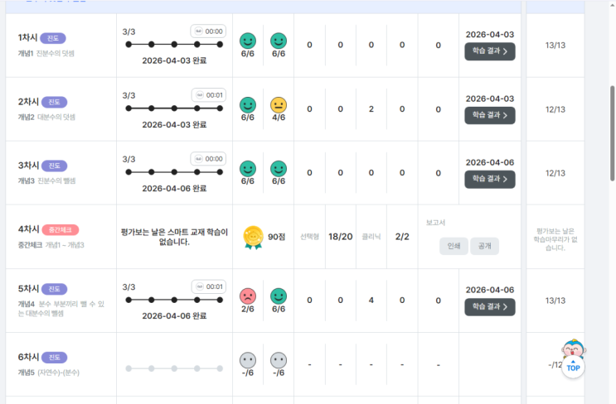Screen dimensions: 616x404
Task: Click the first progress dot in 5차시 tracker
Action: [x=129, y=299]
